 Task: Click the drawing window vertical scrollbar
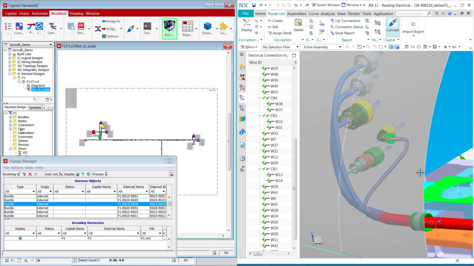pos(229,141)
